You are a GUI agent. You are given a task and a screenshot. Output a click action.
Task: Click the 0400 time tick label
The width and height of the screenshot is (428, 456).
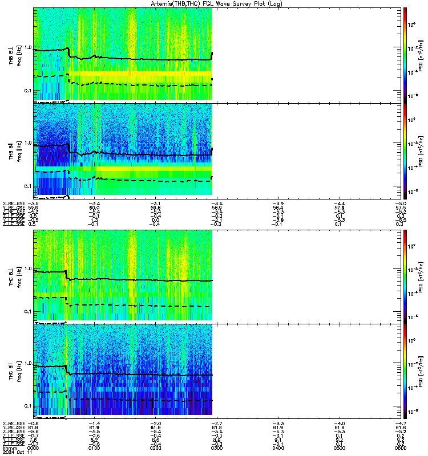tap(278, 448)
